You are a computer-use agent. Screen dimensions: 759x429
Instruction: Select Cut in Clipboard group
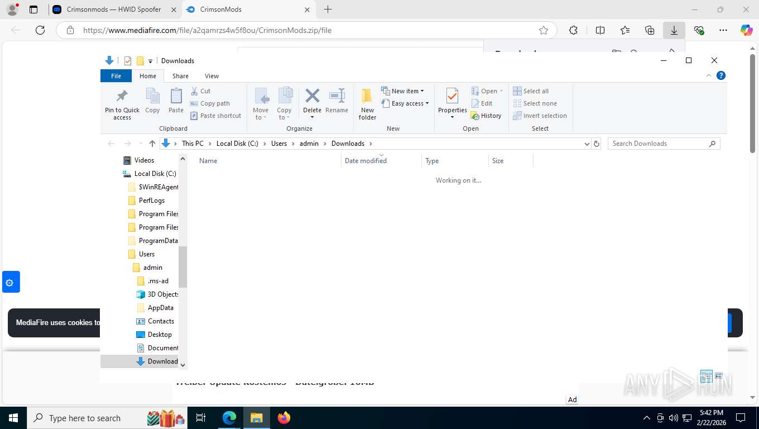click(x=200, y=91)
